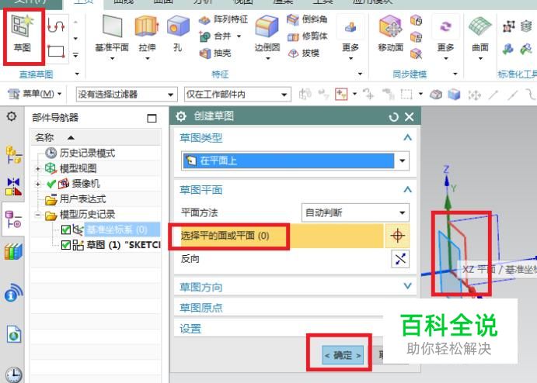This screenshot has width=537, height=383.
Task: Open the 更多 synchronous modeling dropdown
Action: point(445,37)
